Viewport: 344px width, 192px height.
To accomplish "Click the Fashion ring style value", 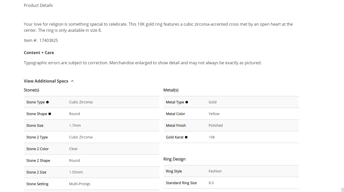I will click(x=215, y=171).
